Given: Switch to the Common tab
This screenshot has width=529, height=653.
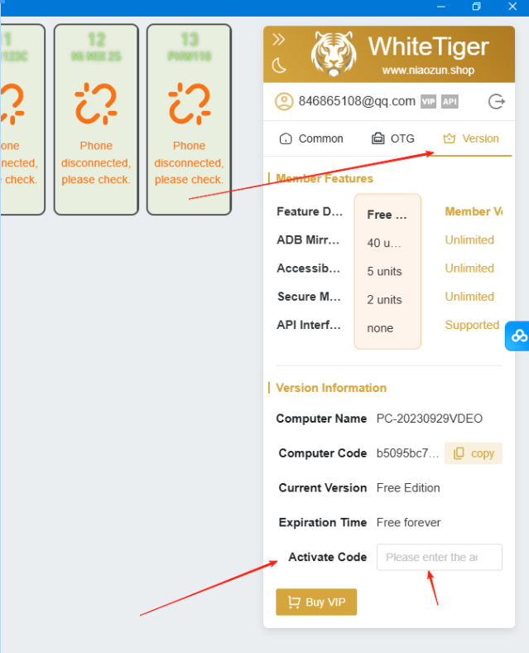Looking at the screenshot, I should click(x=311, y=138).
